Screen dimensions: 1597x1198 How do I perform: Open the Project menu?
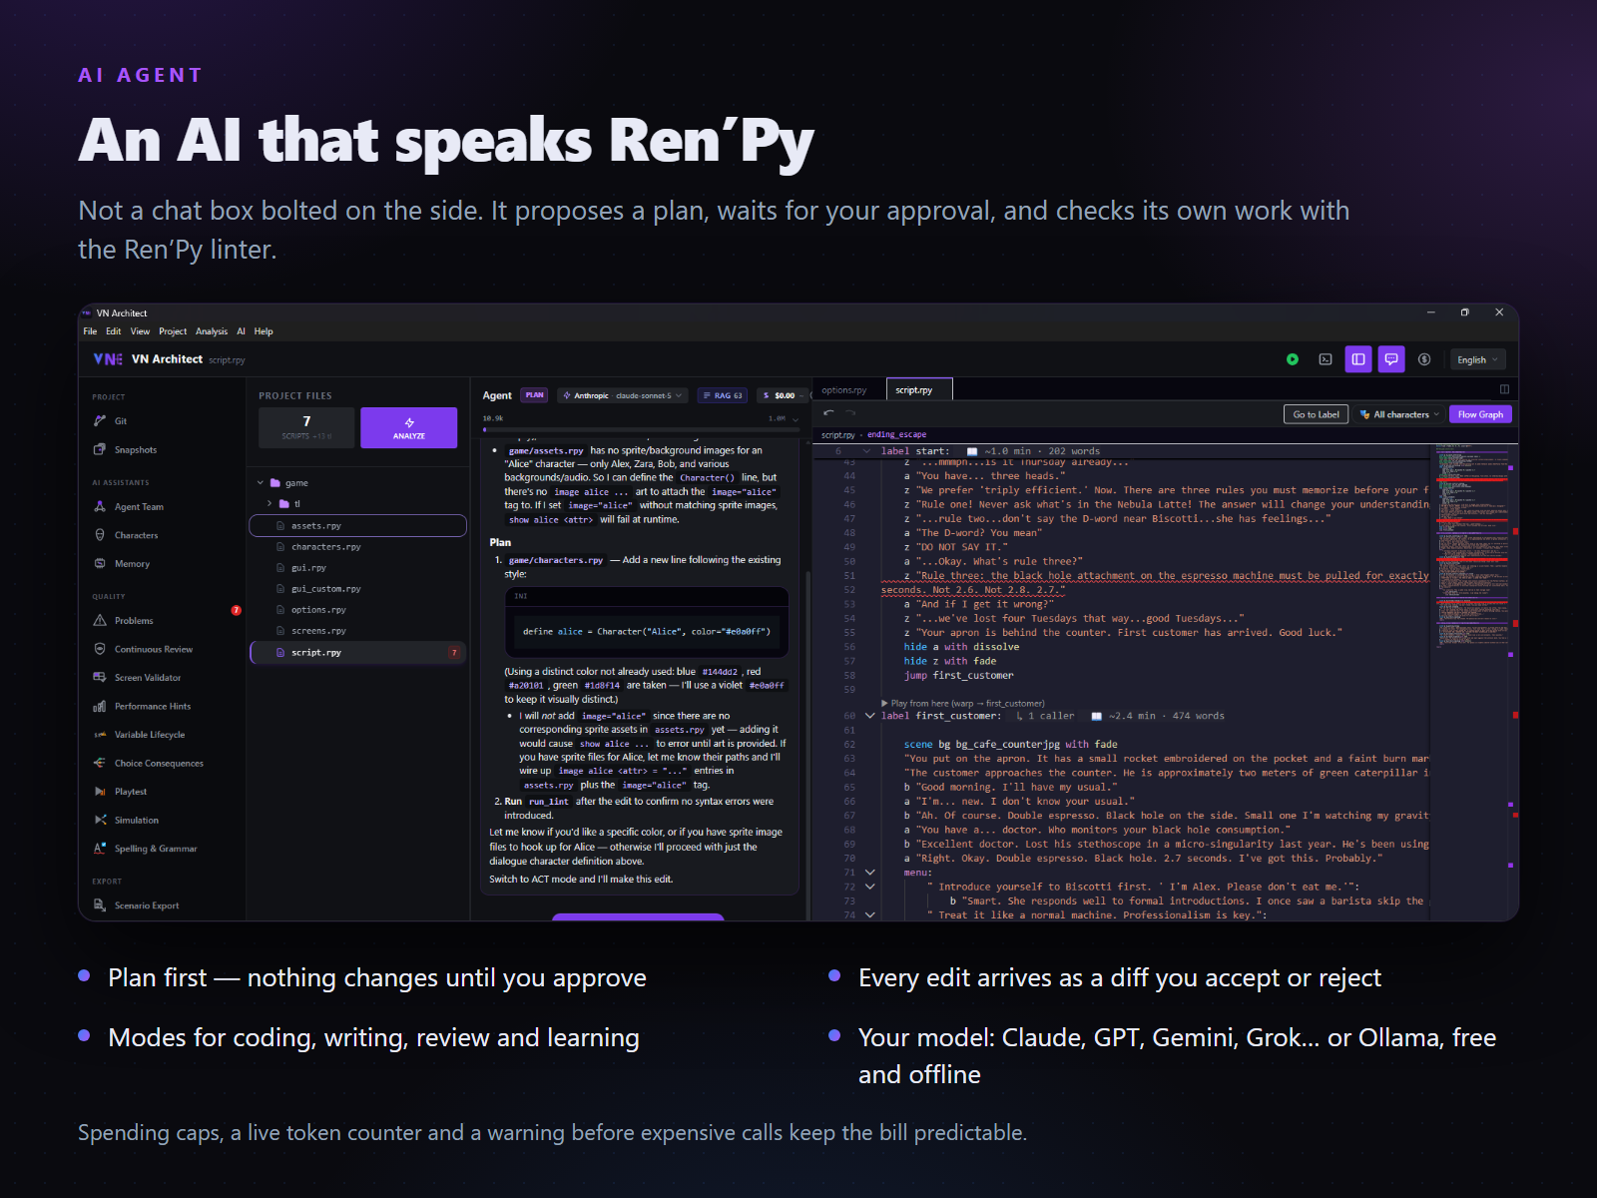[173, 331]
